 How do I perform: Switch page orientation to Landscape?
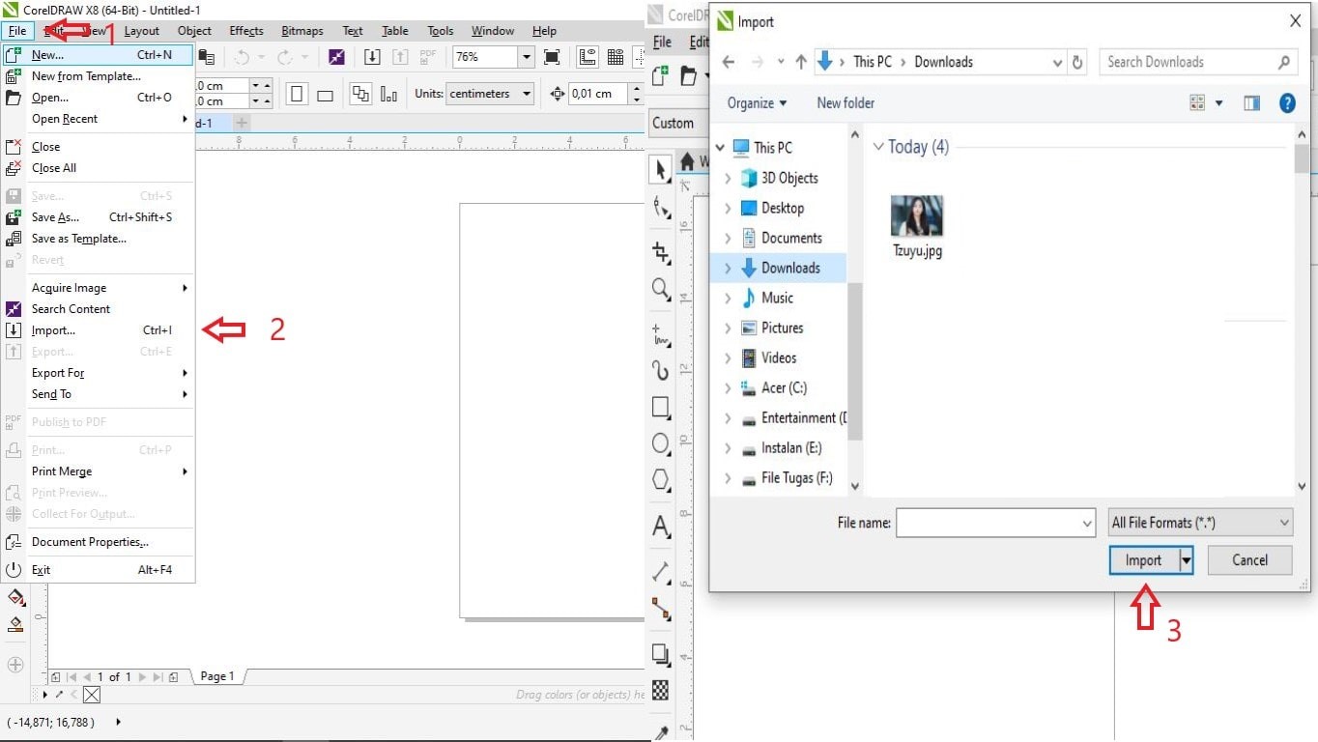tap(326, 95)
